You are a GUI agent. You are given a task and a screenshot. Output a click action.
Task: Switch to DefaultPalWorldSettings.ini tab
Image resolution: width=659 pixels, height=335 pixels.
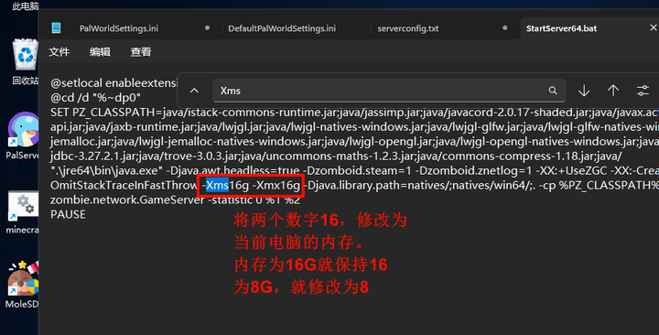(282, 28)
